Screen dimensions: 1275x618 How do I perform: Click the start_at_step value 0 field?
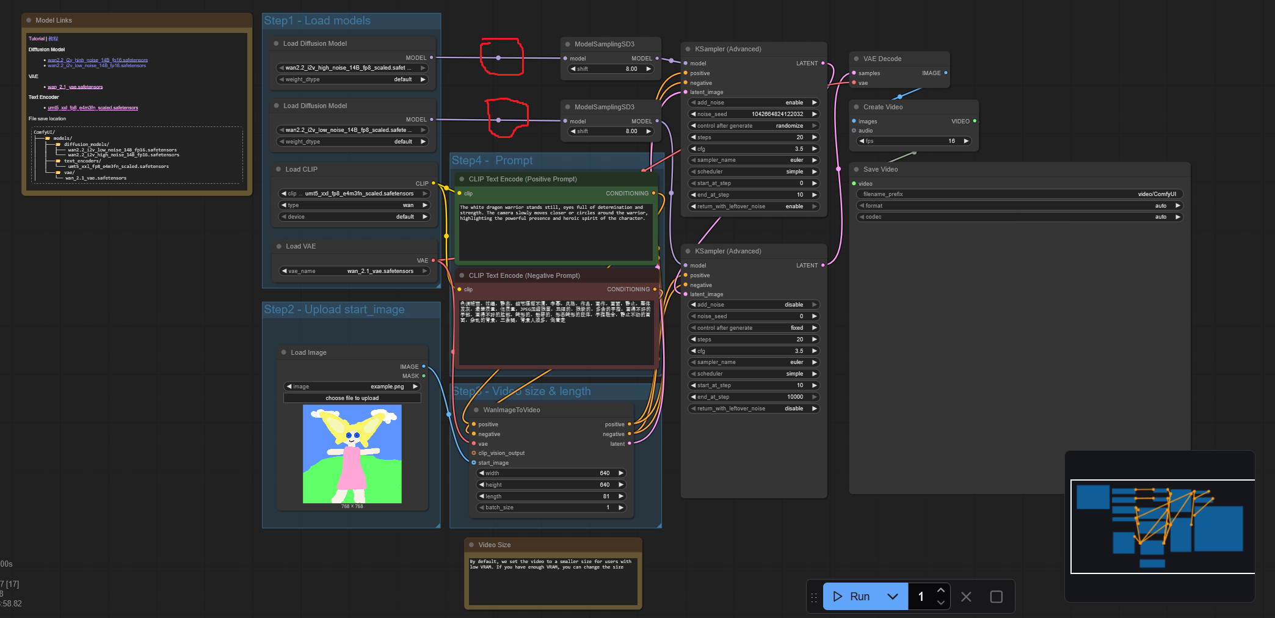point(754,183)
